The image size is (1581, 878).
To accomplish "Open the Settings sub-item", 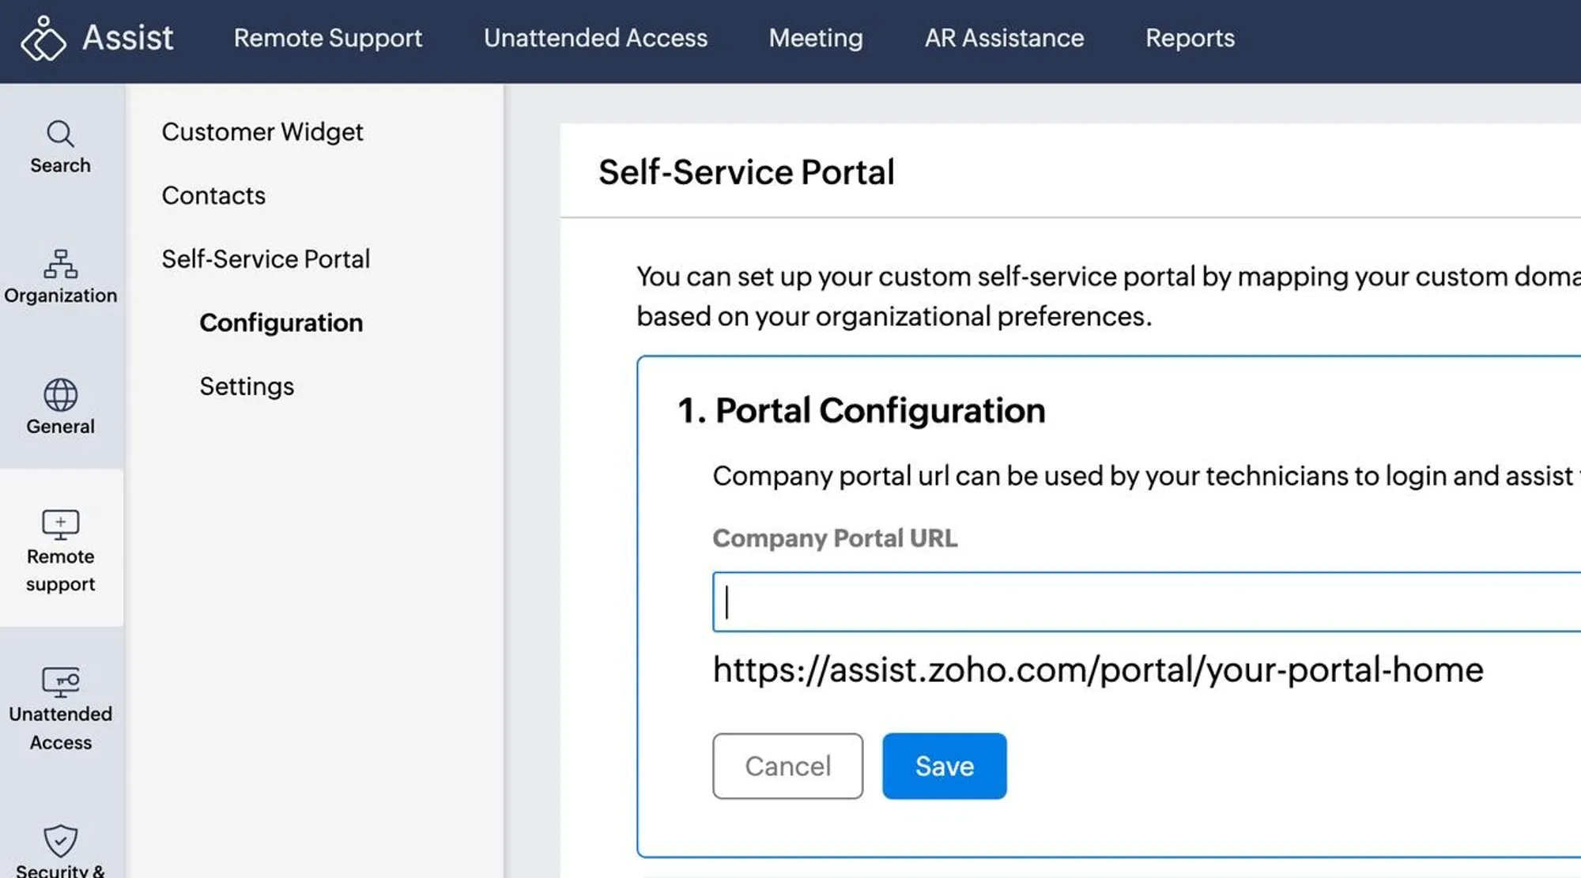I will (246, 386).
